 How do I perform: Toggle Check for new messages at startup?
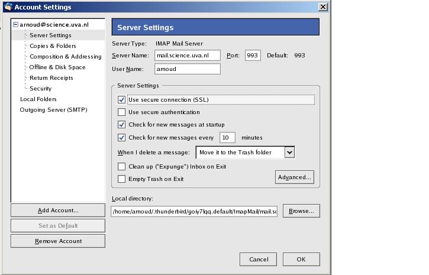122,125
